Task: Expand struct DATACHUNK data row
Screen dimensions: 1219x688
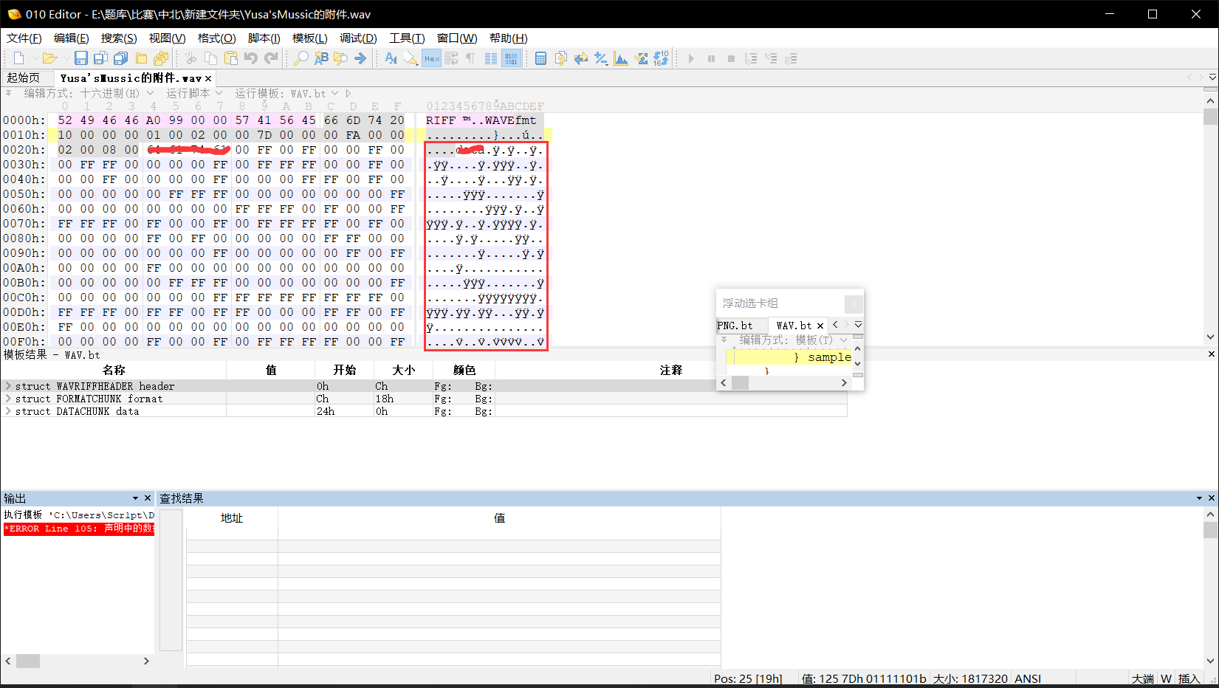Action: point(8,411)
